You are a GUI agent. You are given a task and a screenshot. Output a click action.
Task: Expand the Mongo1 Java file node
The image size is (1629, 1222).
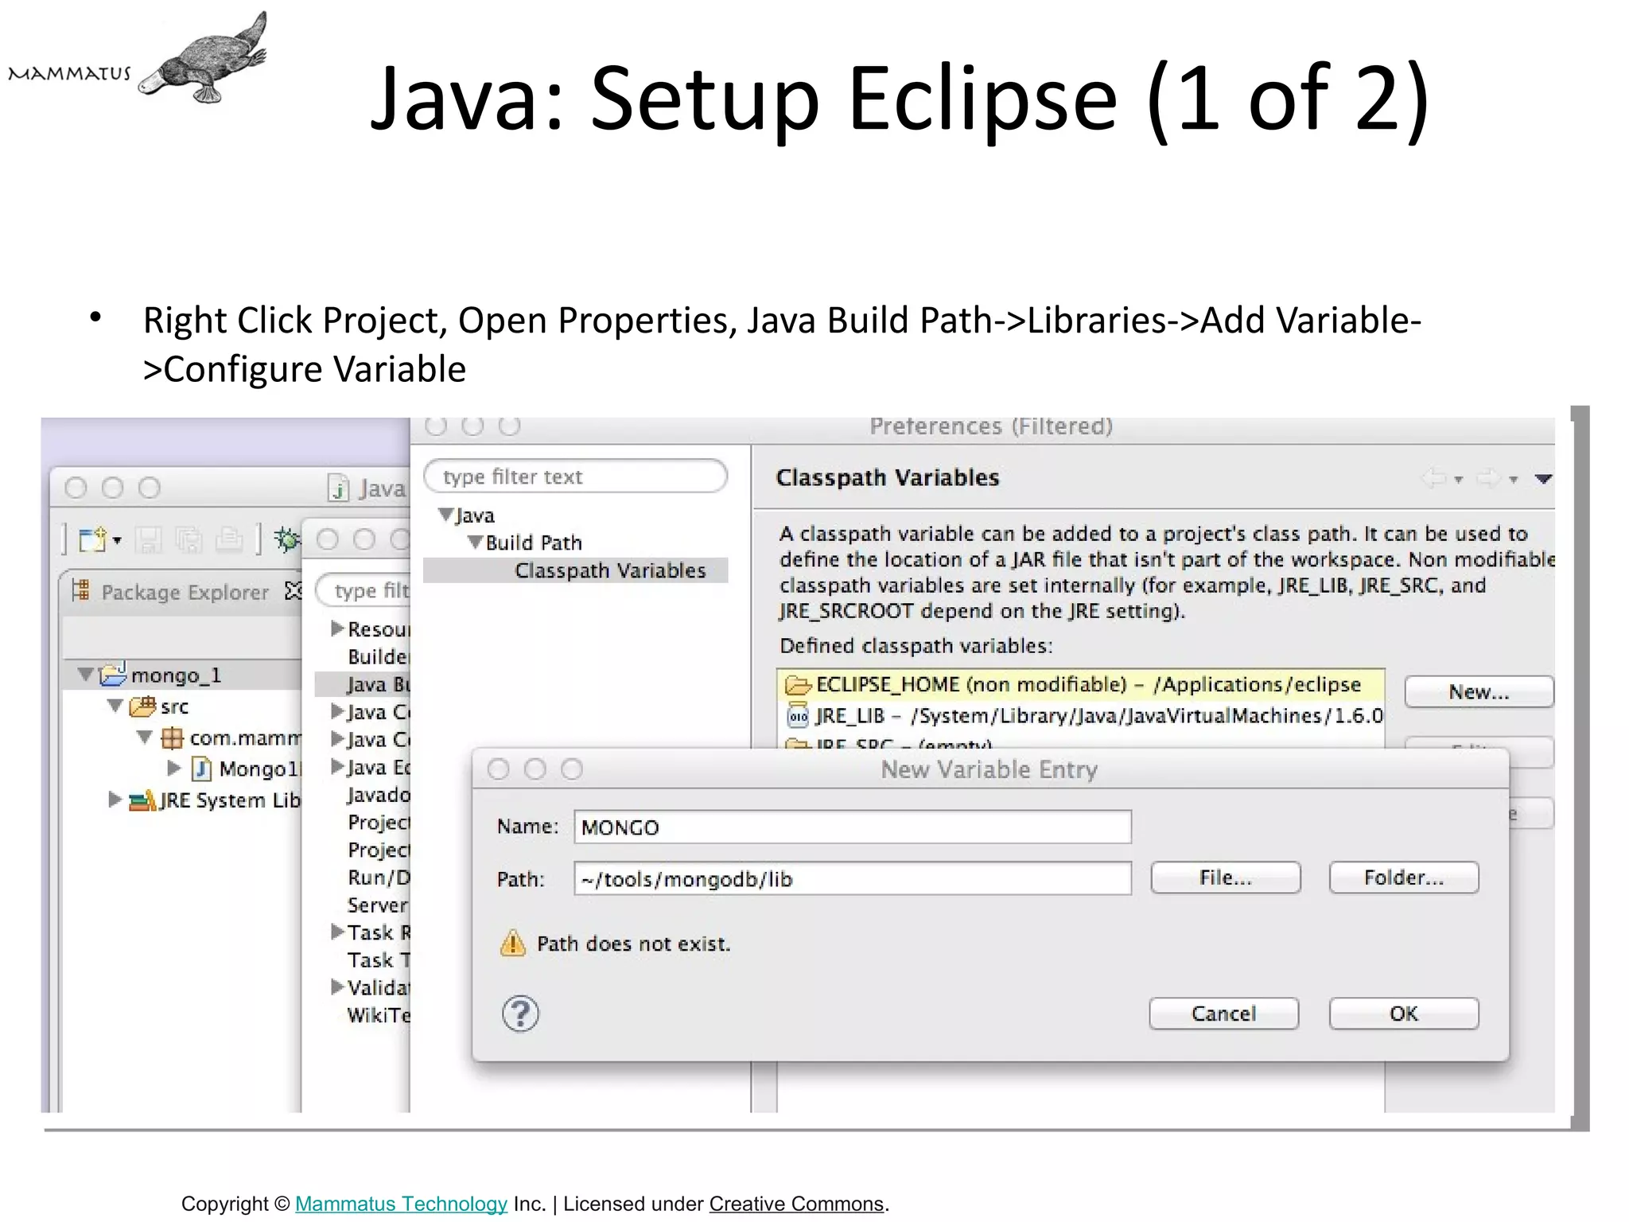[x=173, y=768]
